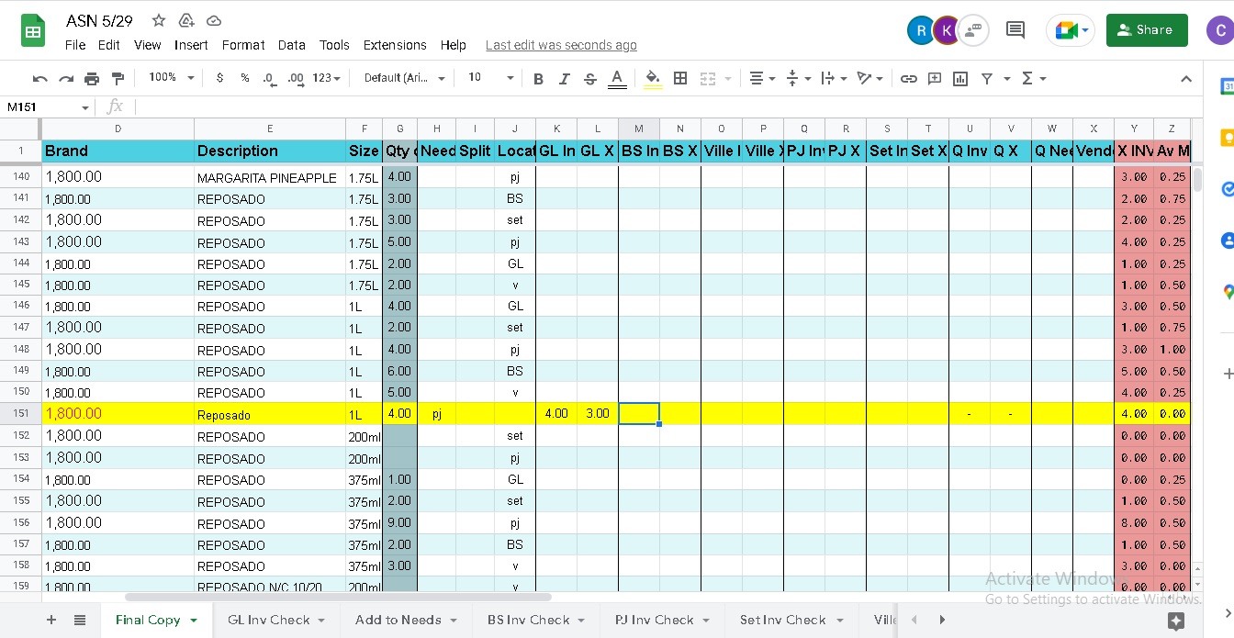Switch to the Set Inv Check tab
This screenshot has height=638, width=1234.
(x=791, y=621)
